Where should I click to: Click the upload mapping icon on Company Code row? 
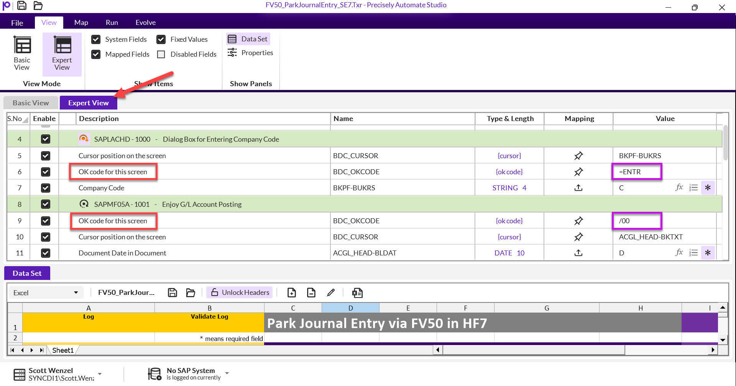point(578,188)
